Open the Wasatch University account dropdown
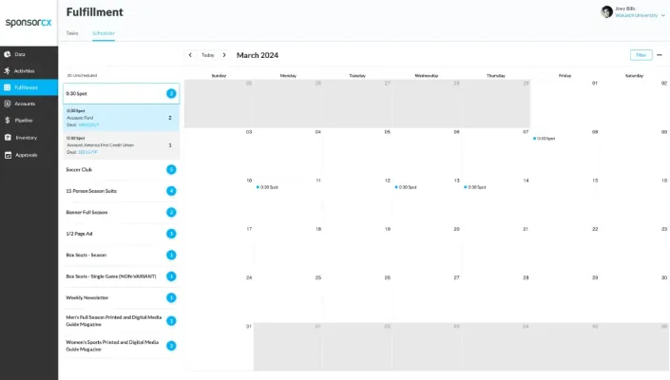Image resolution: width=670 pixels, height=380 pixels. click(x=641, y=15)
